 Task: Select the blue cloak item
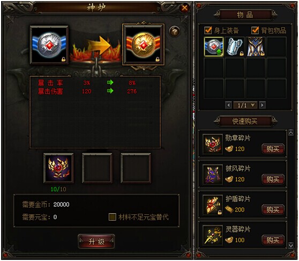coord(256,47)
